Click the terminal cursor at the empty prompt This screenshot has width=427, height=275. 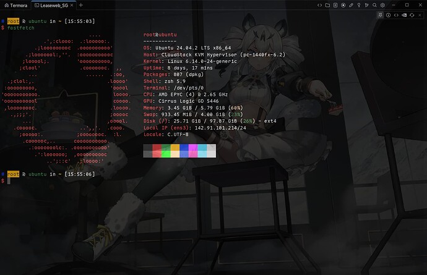(9, 181)
